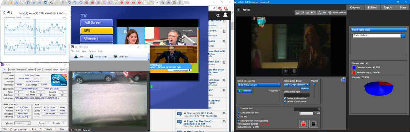This screenshot has height=132, width=410.
Task: Choose the Ftp source button
Action: (x=322, y=12)
